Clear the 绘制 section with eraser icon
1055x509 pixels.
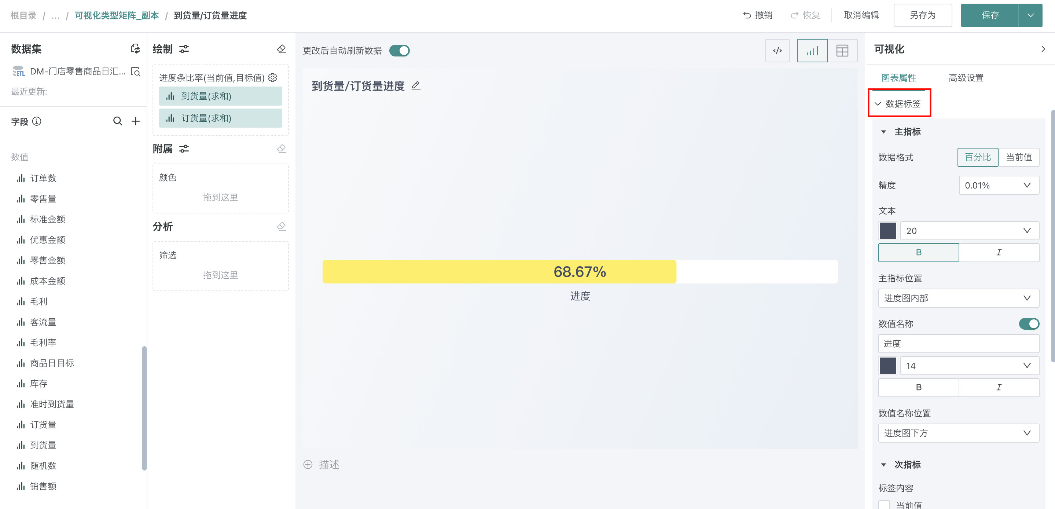tap(282, 49)
